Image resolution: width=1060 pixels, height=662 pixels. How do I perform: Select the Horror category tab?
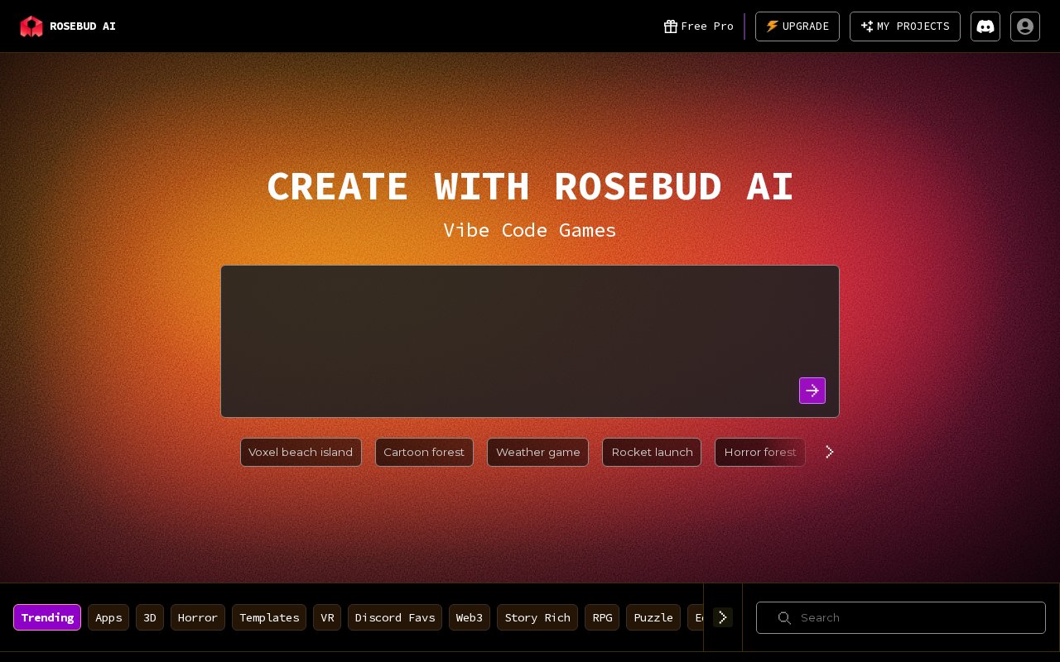pos(198,617)
